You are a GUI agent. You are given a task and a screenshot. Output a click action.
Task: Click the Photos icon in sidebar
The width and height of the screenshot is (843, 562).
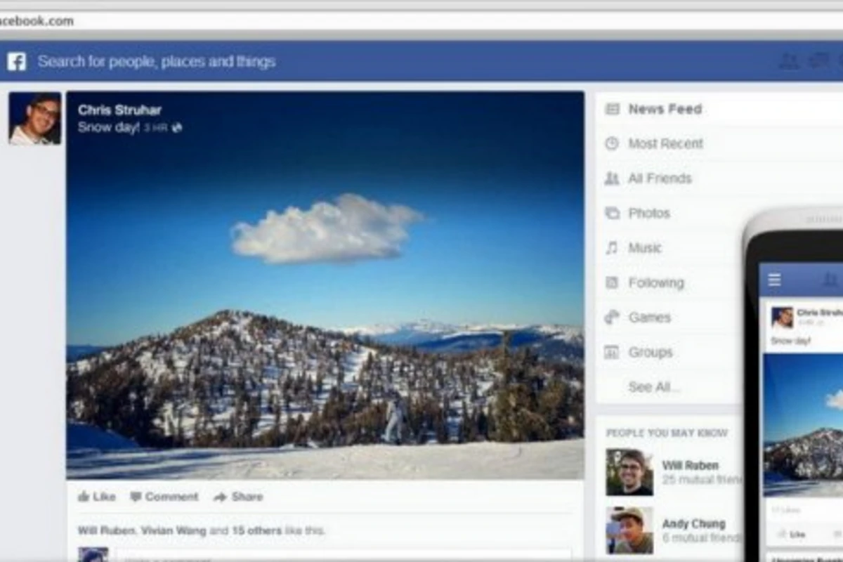613,214
